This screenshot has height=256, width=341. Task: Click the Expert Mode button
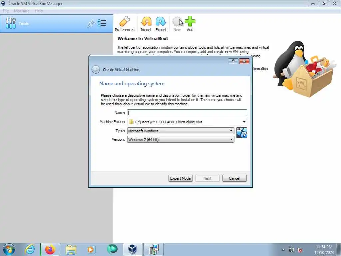pos(180,178)
